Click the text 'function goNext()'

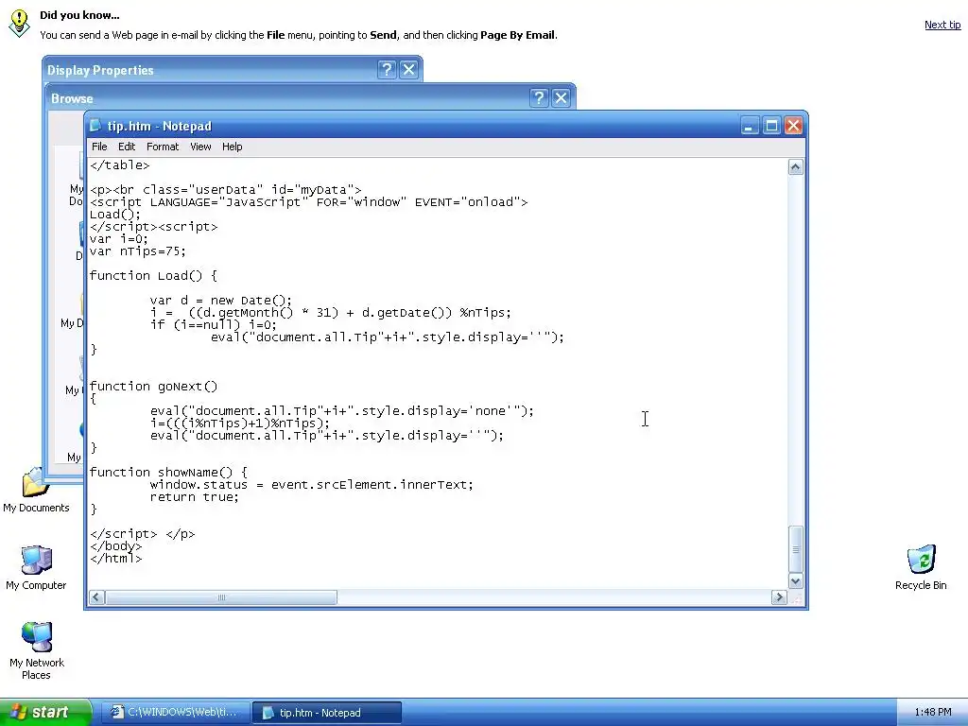[153, 386]
